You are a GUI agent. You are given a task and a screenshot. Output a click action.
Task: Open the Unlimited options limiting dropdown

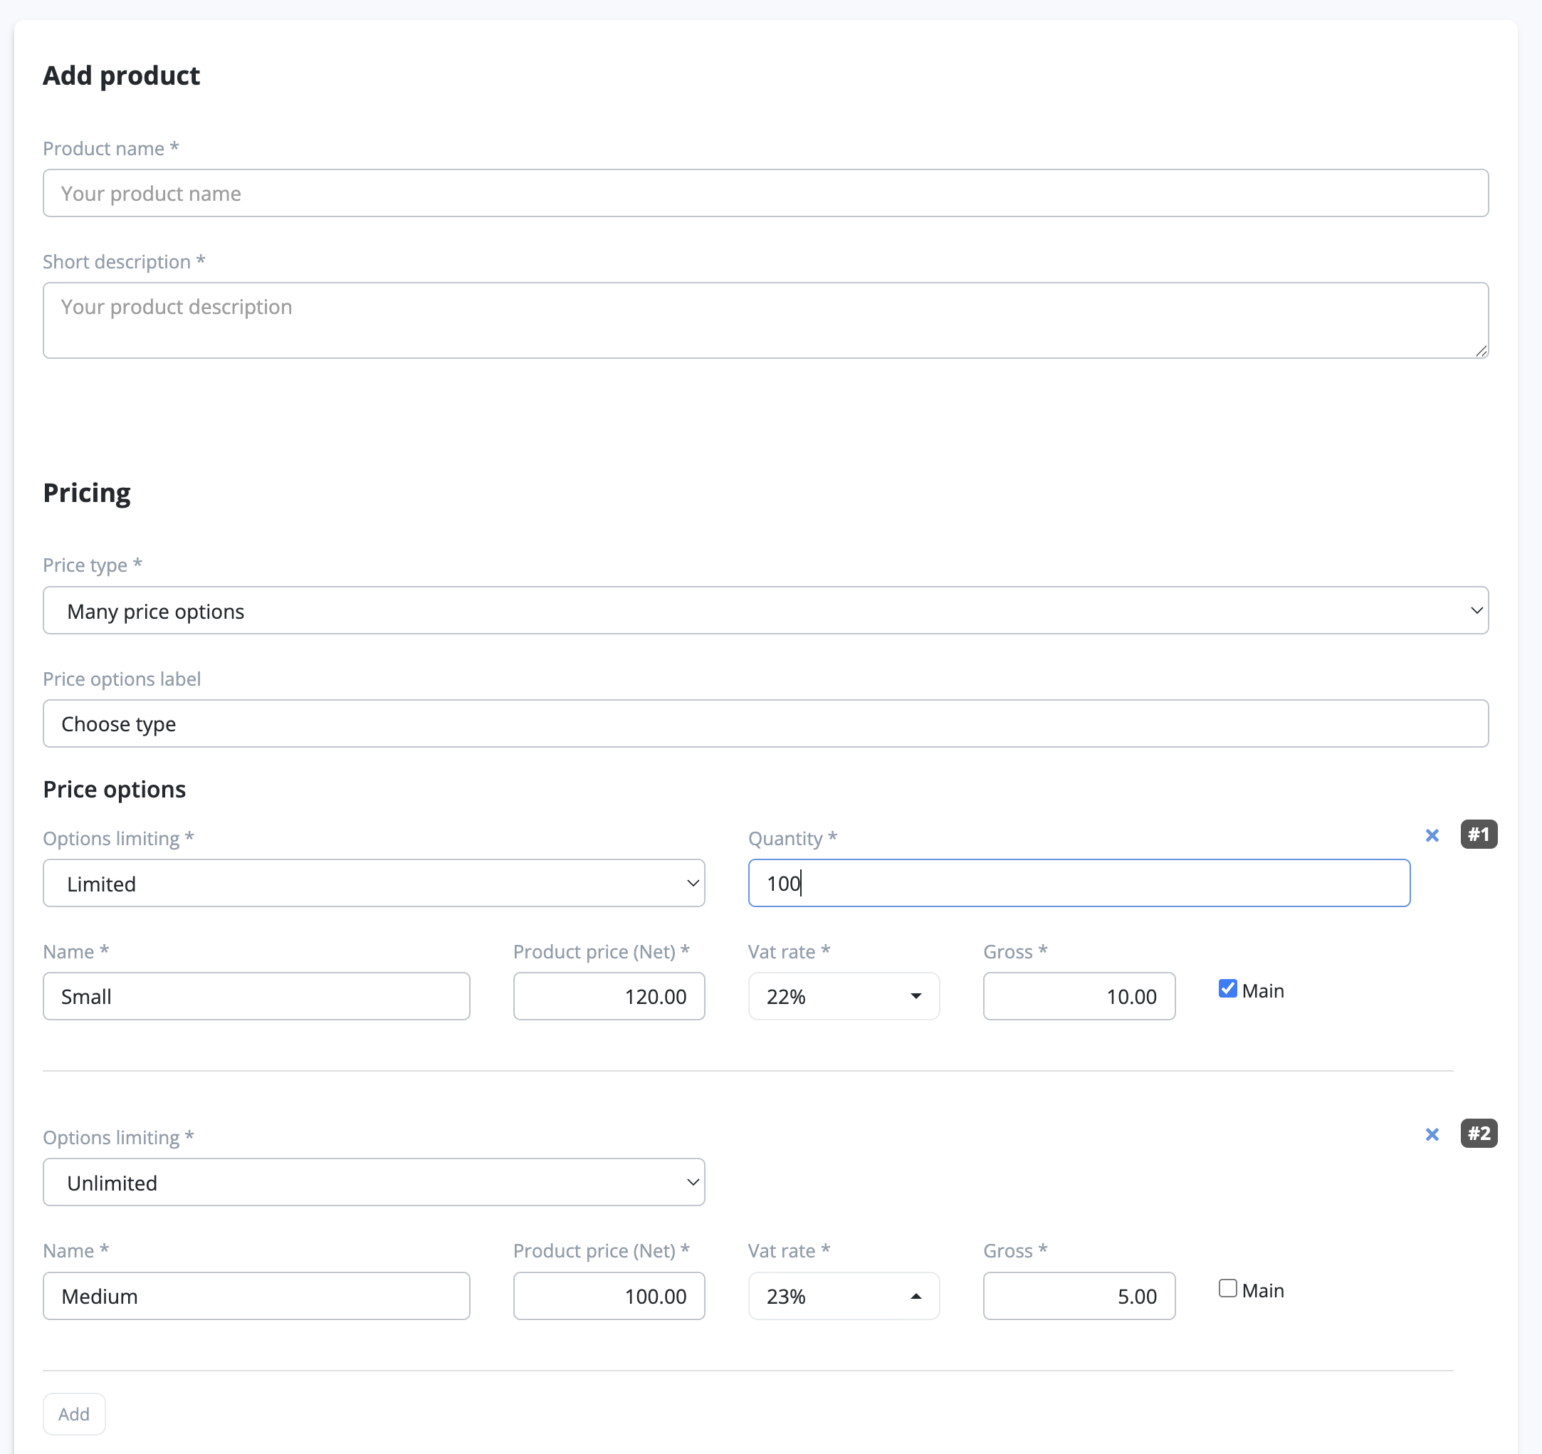(x=373, y=1182)
